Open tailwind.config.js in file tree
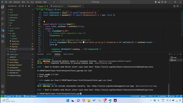The image size is (183, 103). point(15,76)
